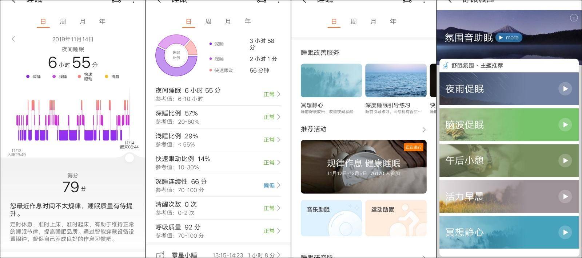This screenshot has height=258, width=582.
Task: Expand 深睡连续性 66分 details chevron
Action: 279,185
